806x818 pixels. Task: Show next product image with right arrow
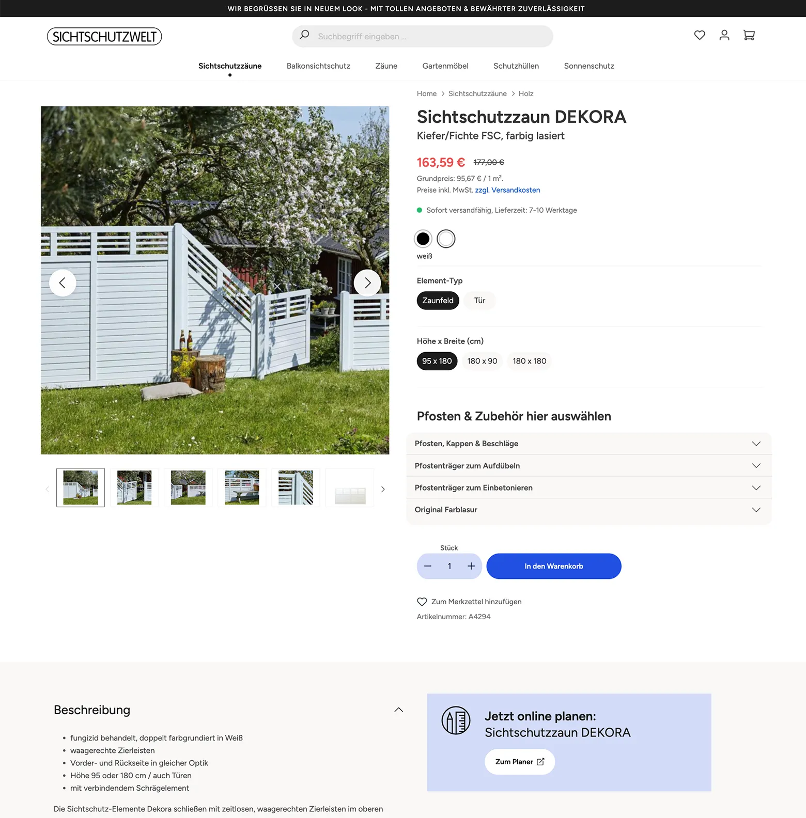pos(367,282)
